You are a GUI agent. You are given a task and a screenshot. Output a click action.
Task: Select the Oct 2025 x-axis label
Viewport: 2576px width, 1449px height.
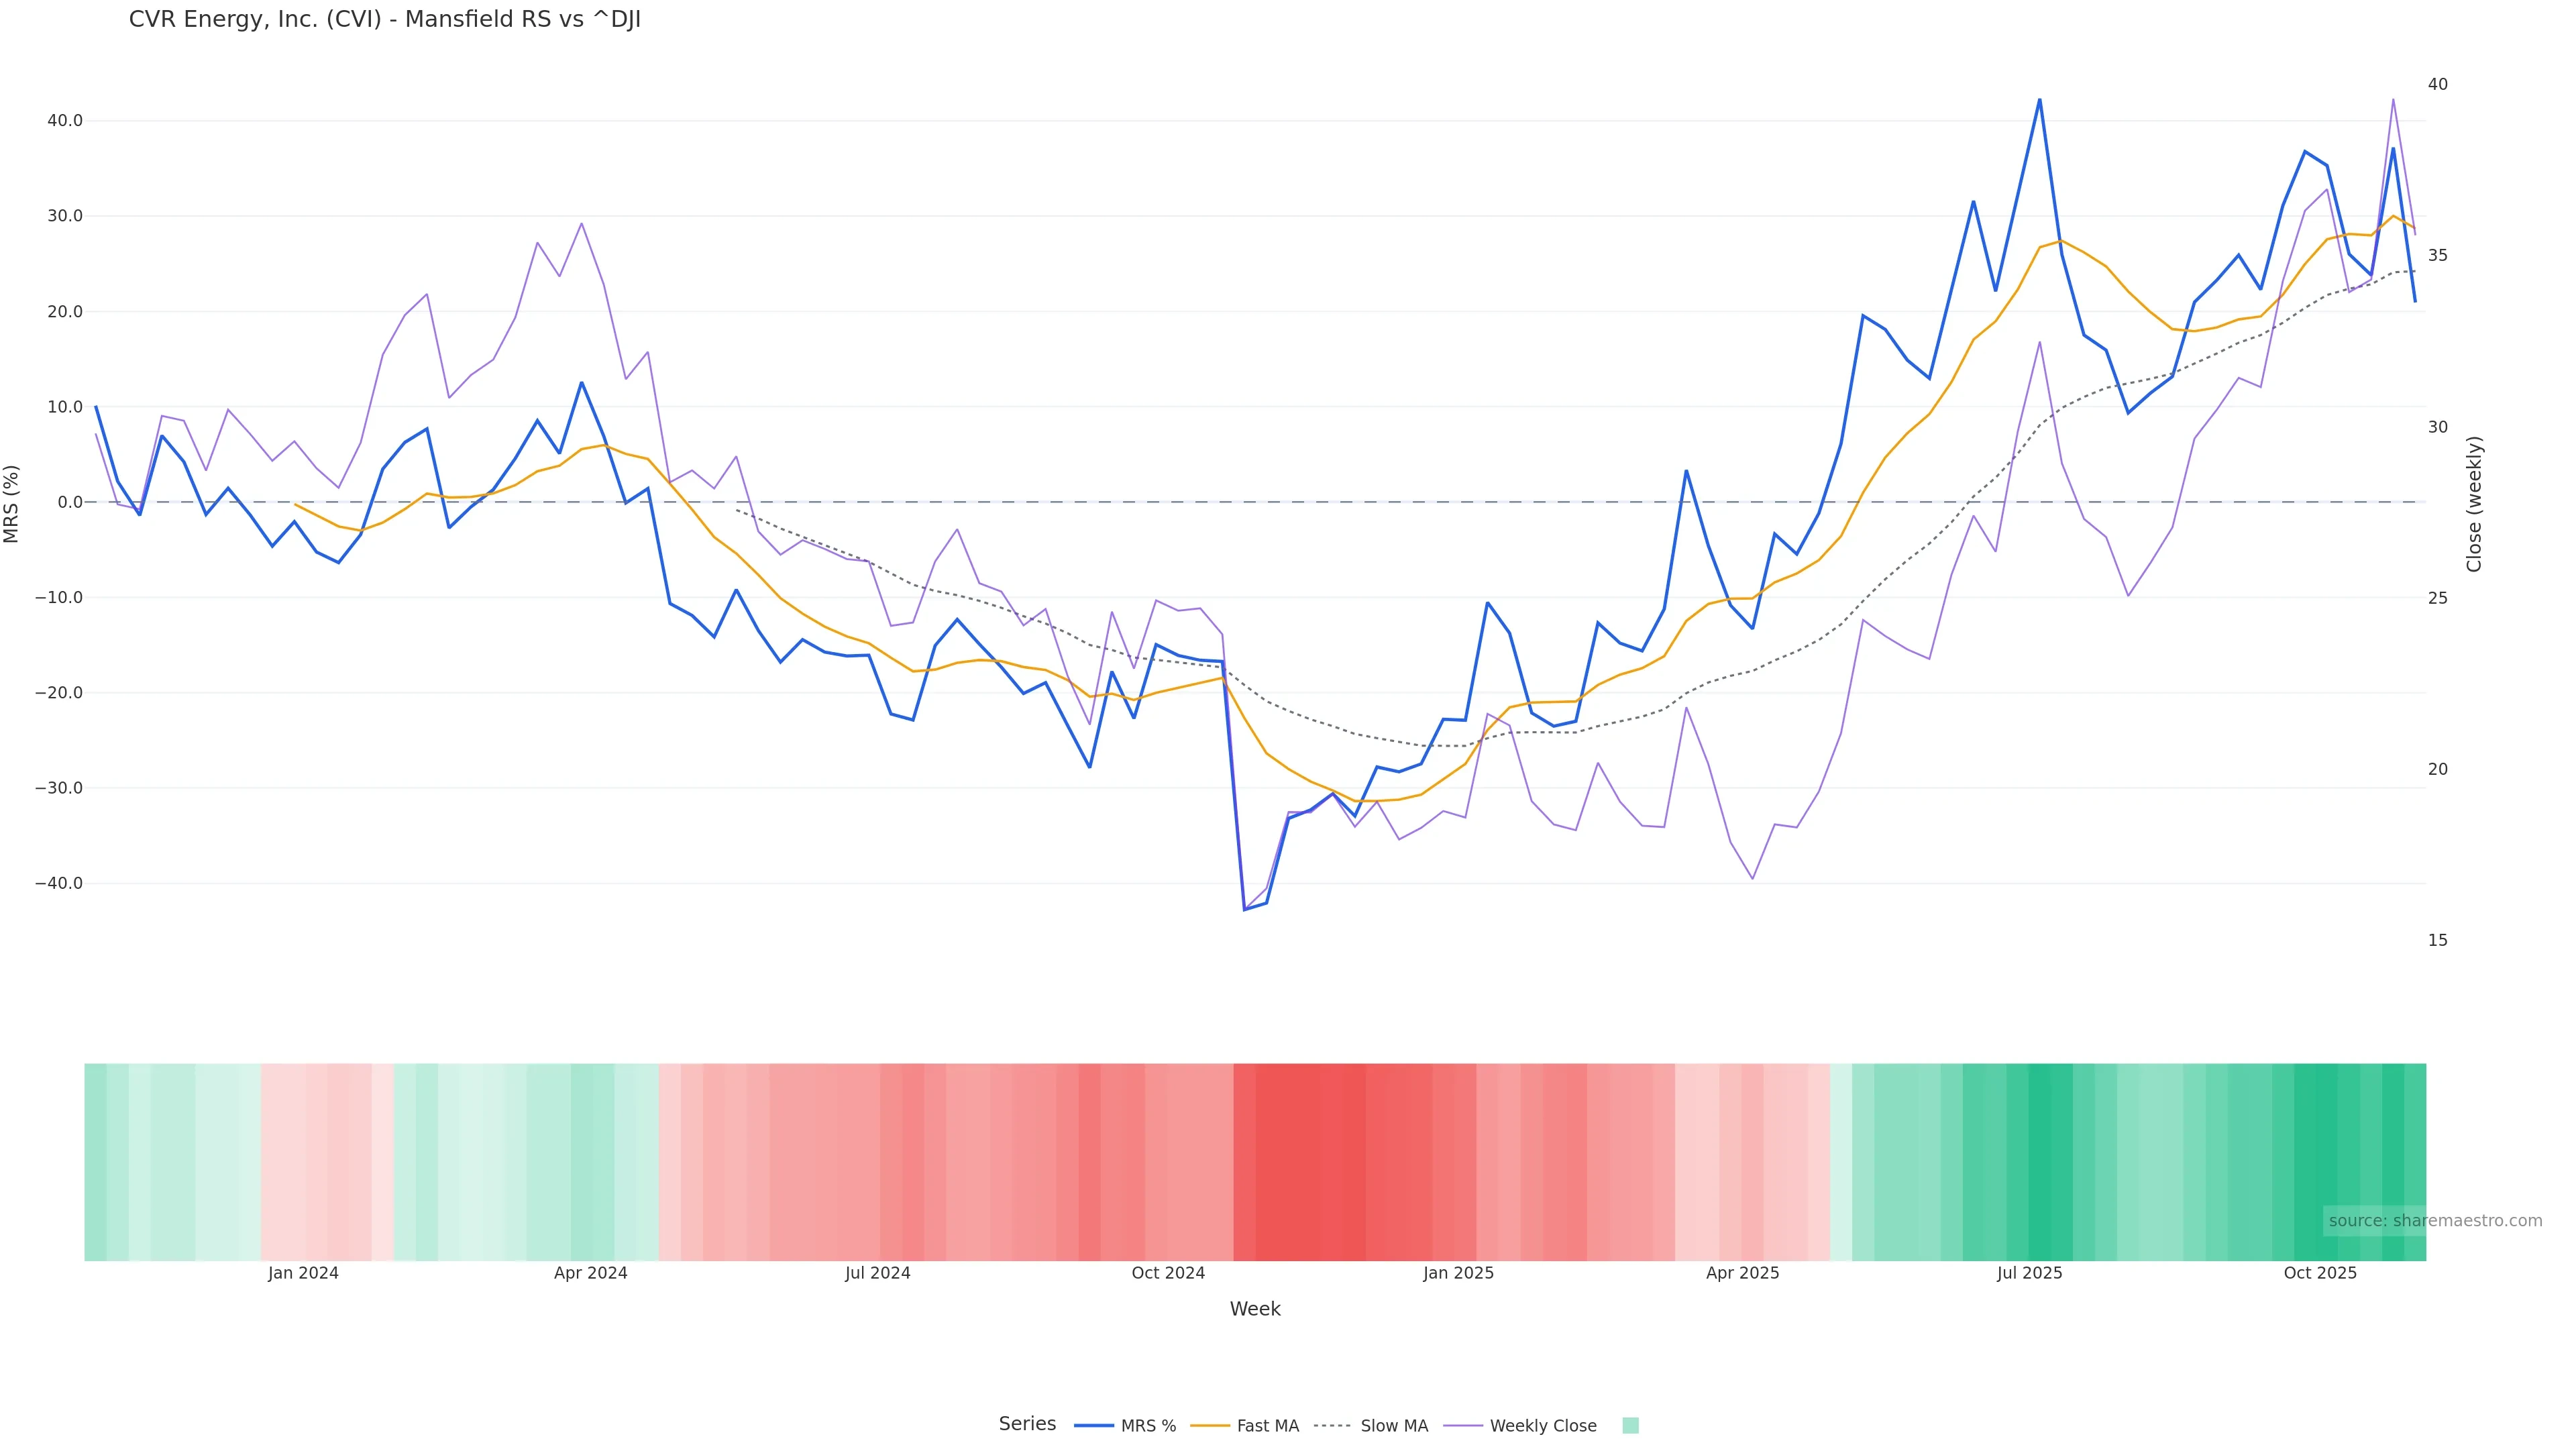2320,1274
